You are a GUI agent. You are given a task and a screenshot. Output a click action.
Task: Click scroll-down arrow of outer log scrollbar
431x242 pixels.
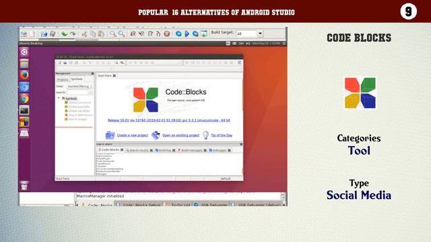coord(283,198)
